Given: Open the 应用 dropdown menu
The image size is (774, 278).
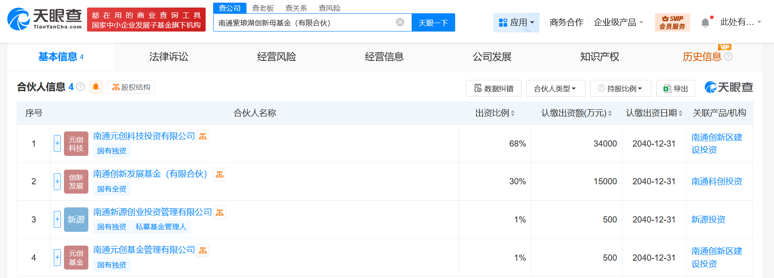Looking at the screenshot, I should pyautogui.click(x=516, y=22).
